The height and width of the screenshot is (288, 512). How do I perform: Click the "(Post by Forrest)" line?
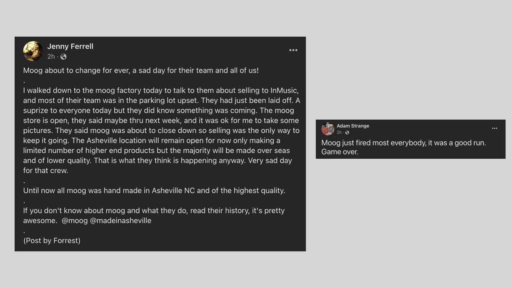52,240
